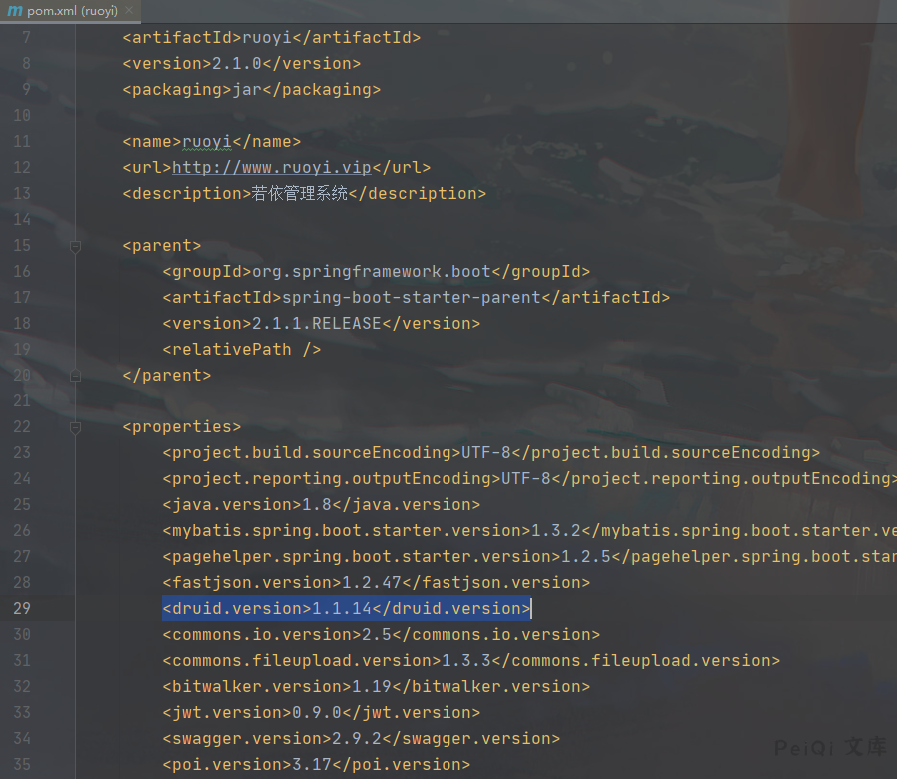Viewport: 897px width, 779px height.
Task: Place cursor in spring-boot-starter-parent artifactId text
Action: tap(411, 298)
